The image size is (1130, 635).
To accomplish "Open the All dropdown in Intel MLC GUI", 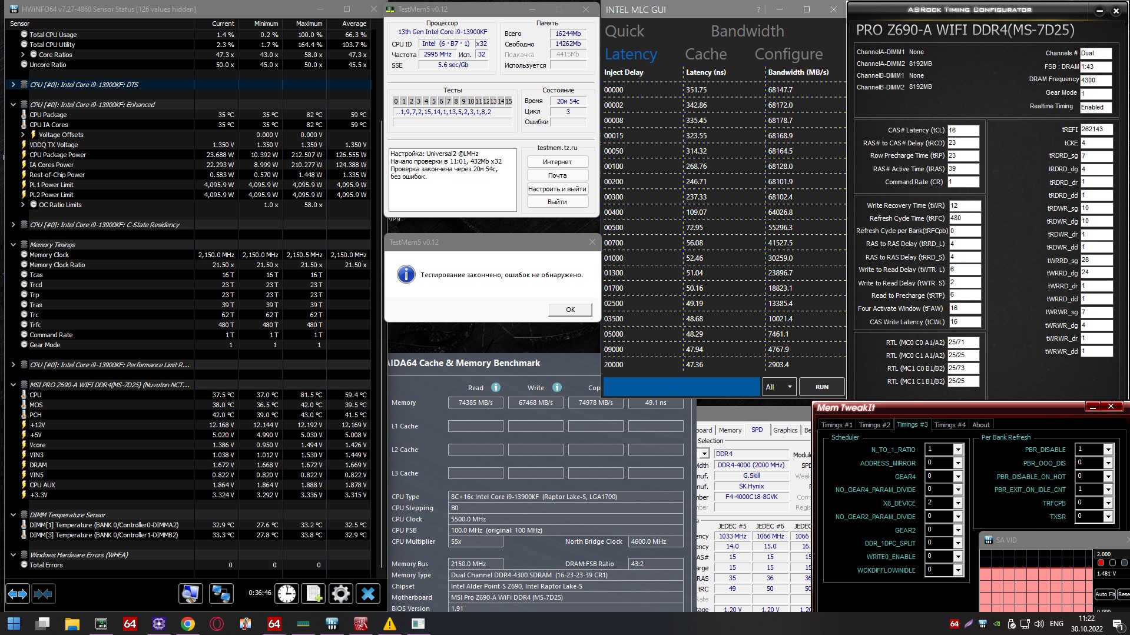I will click(778, 387).
